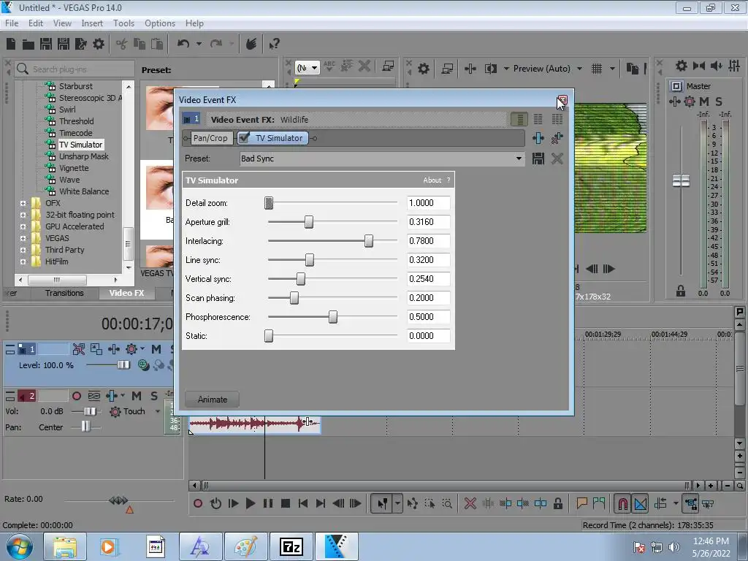Click the Undo arrow icon
748x561 pixels.
183,44
